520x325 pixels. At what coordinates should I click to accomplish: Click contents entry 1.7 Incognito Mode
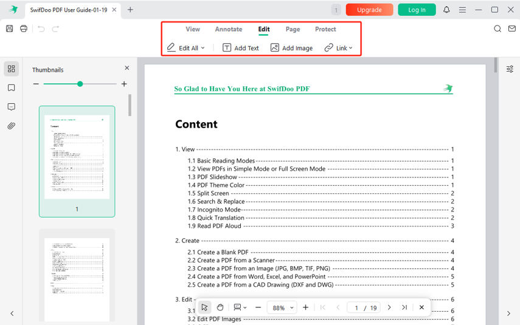(321, 210)
